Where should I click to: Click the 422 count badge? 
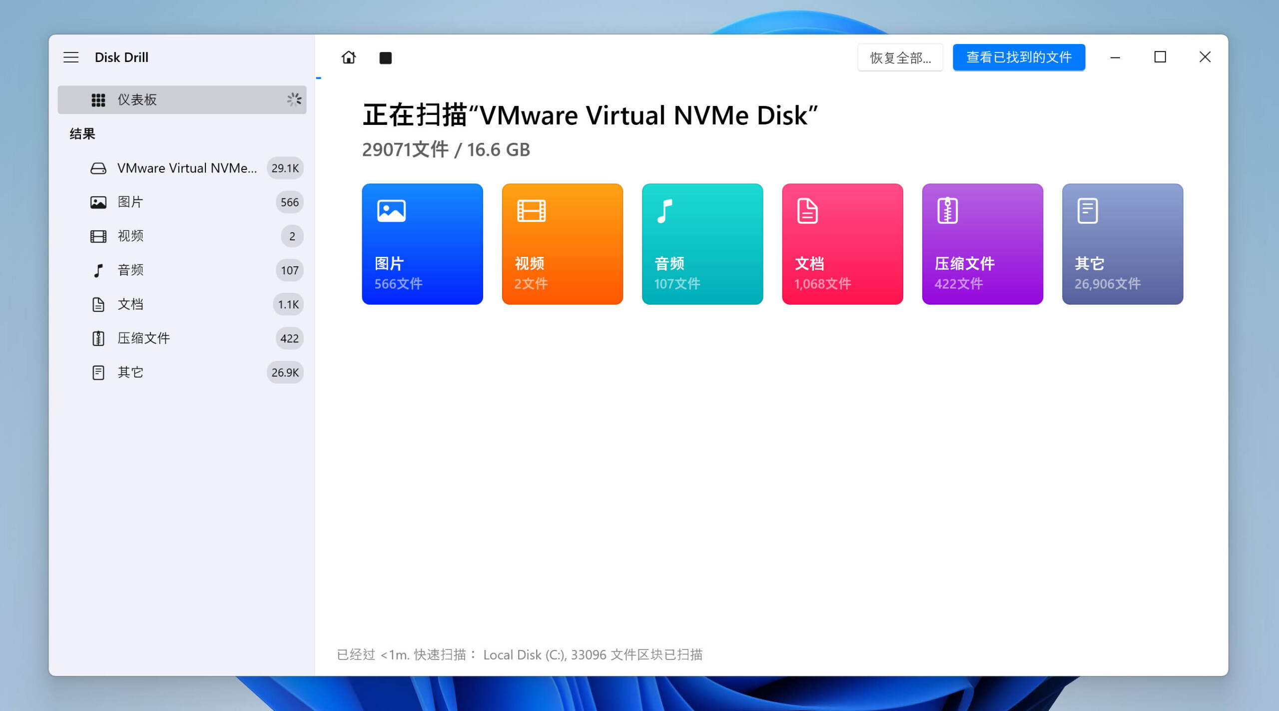(x=290, y=338)
